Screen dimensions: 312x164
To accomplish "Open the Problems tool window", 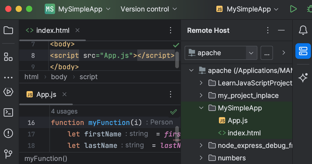I will 8,133.
